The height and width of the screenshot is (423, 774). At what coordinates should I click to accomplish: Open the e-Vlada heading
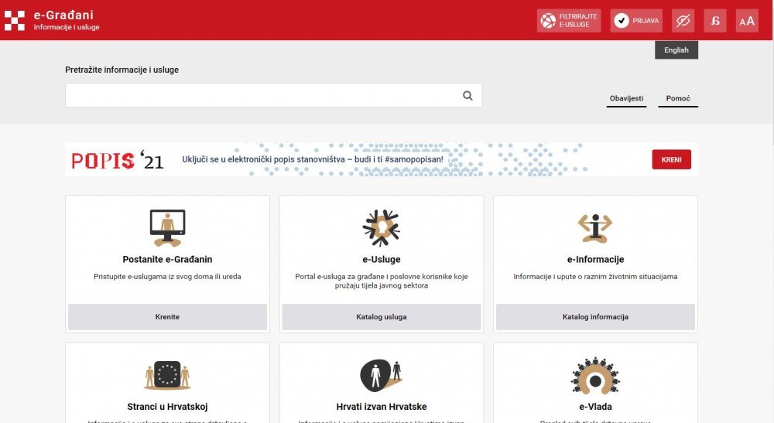(595, 407)
